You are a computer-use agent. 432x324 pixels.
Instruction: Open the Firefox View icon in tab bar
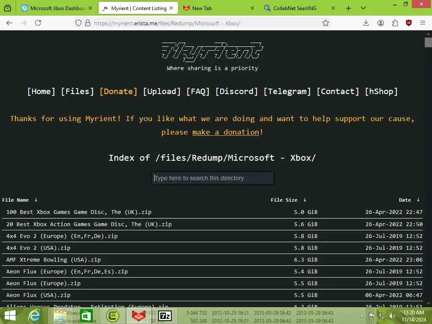click(x=8, y=8)
